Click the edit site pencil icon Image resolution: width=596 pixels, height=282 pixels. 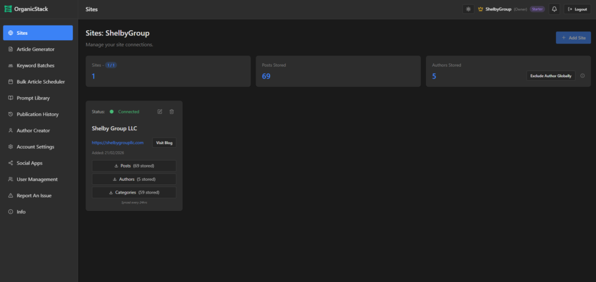(160, 112)
